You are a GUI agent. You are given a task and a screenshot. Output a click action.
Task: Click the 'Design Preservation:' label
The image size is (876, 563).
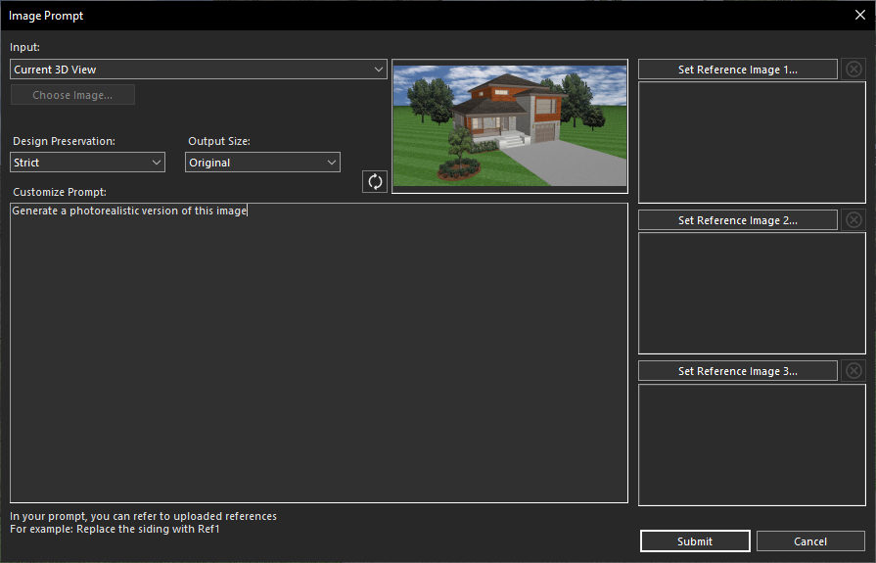pos(64,141)
